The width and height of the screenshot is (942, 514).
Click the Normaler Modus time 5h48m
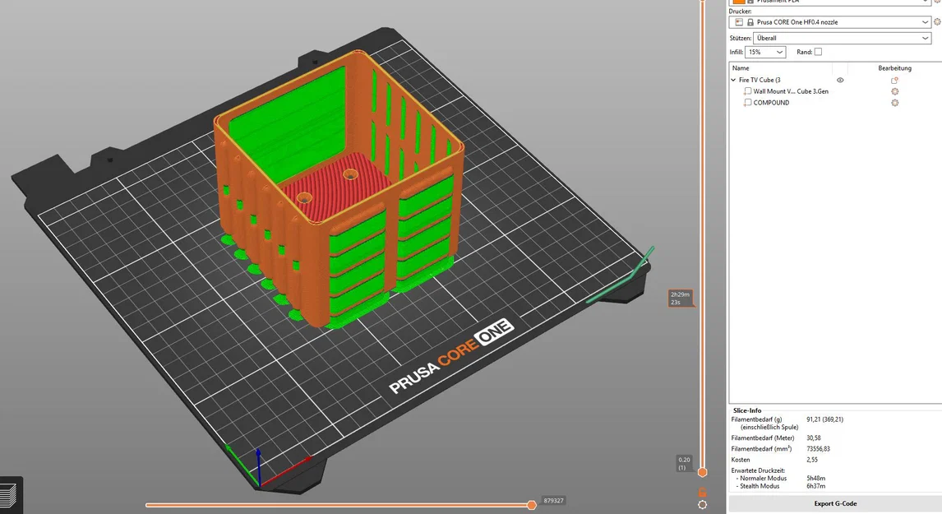click(x=816, y=479)
